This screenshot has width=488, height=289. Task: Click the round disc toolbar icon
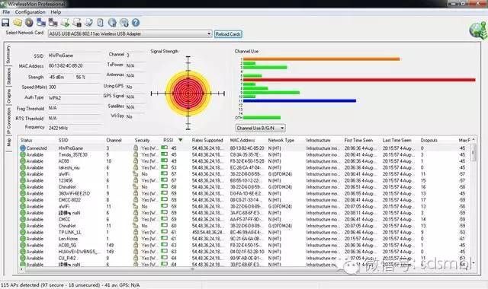pyautogui.click(x=29, y=23)
